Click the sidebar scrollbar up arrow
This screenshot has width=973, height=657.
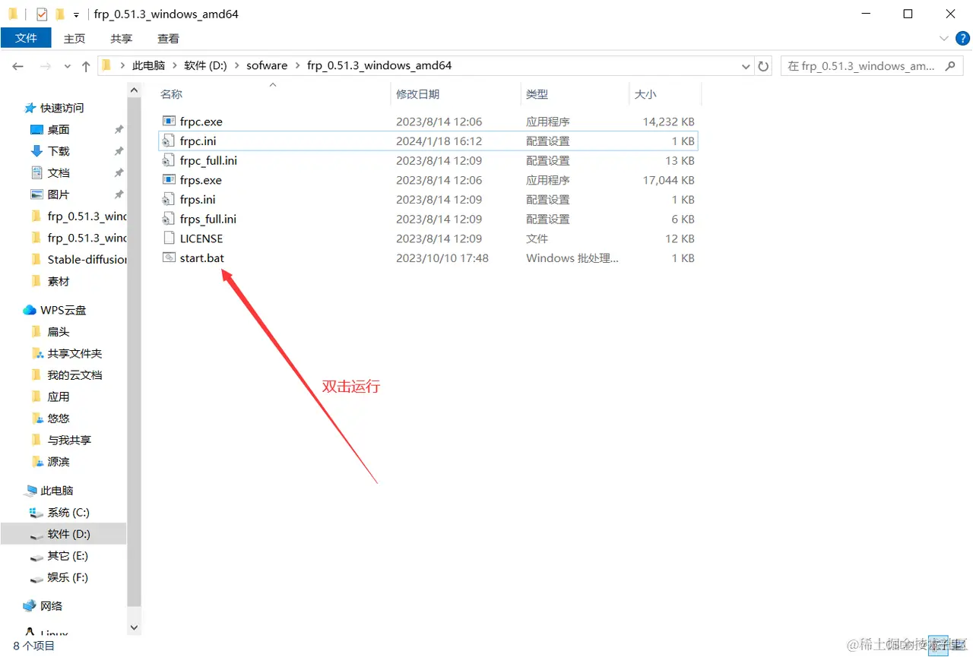tap(135, 90)
